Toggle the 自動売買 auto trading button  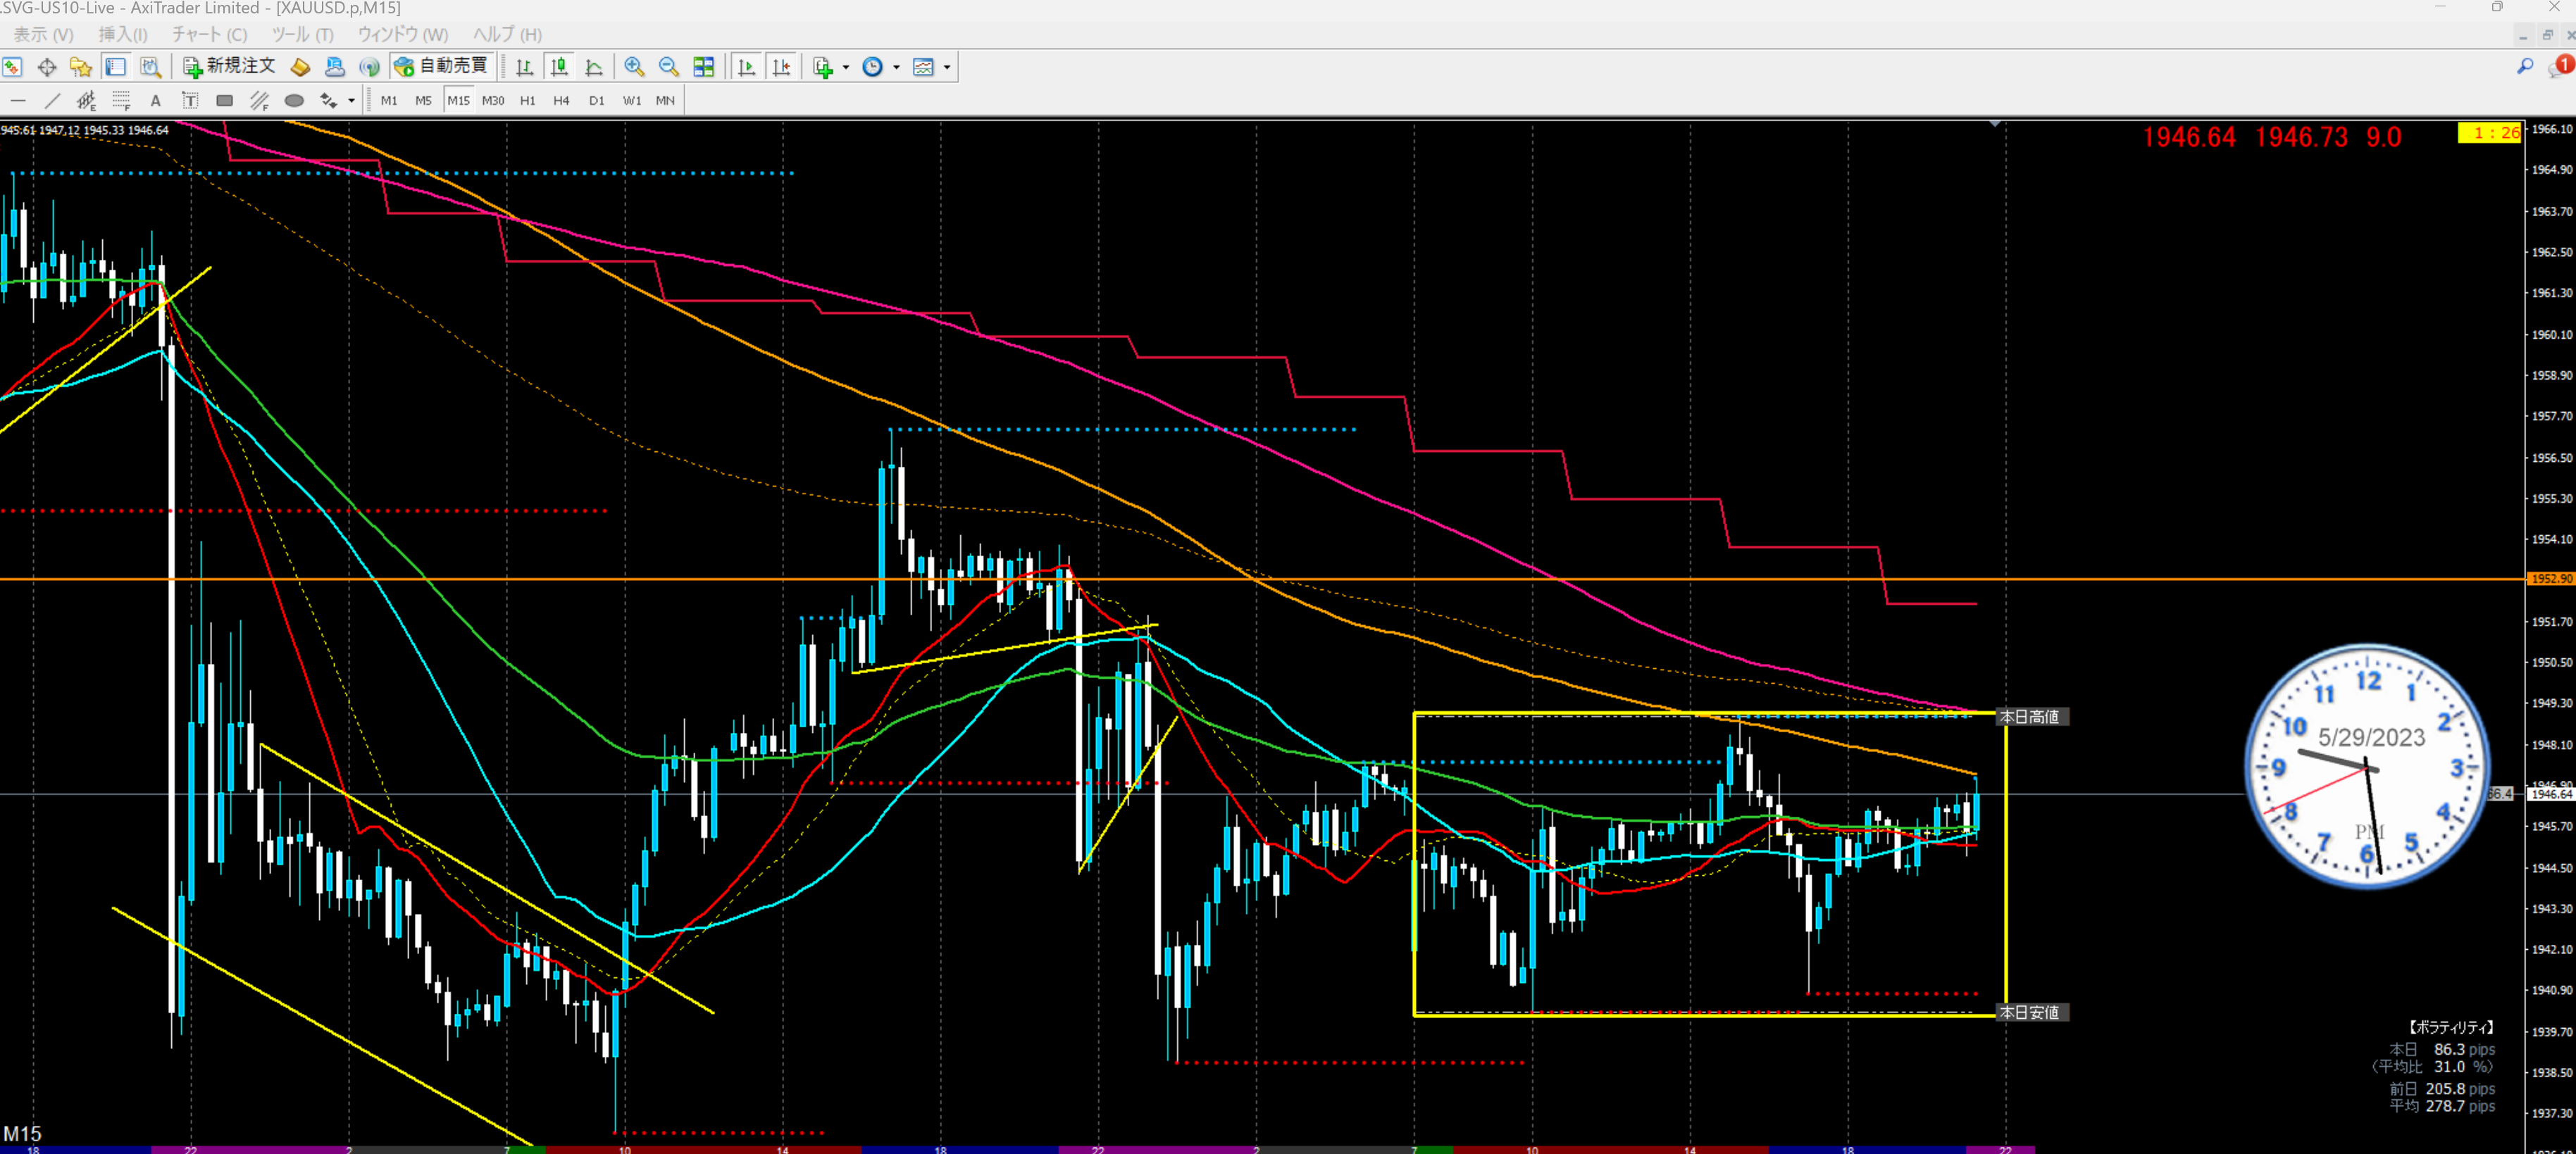click(x=442, y=66)
